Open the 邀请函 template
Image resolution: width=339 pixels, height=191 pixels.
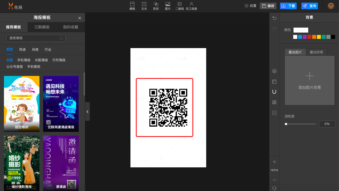pos(61,163)
